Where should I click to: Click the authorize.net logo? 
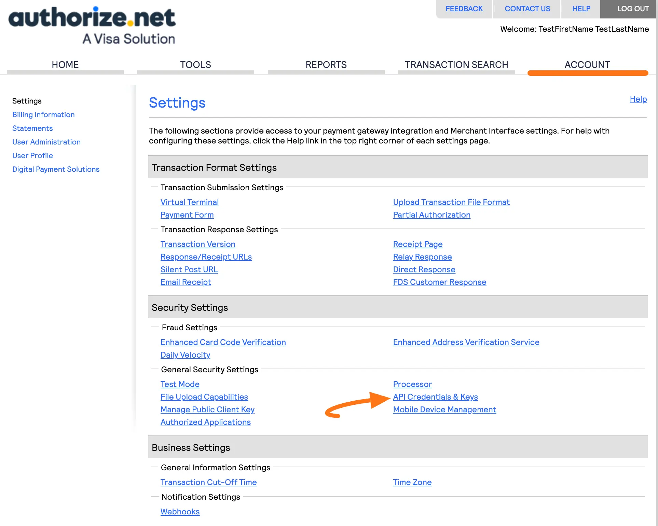[92, 26]
